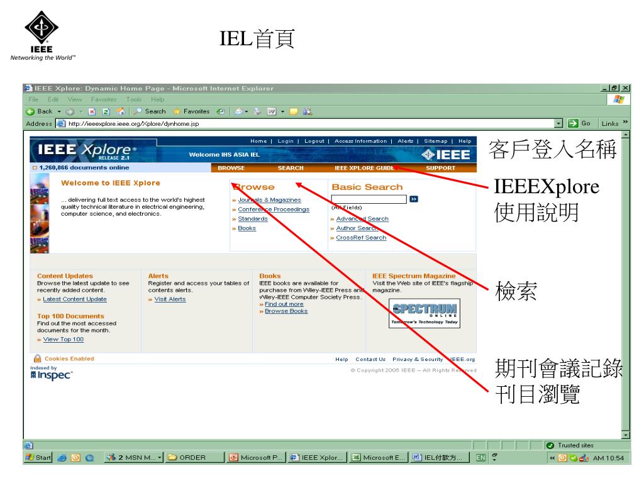Click the Logout link
Viewport: 644px width, 483px height.
pos(314,141)
